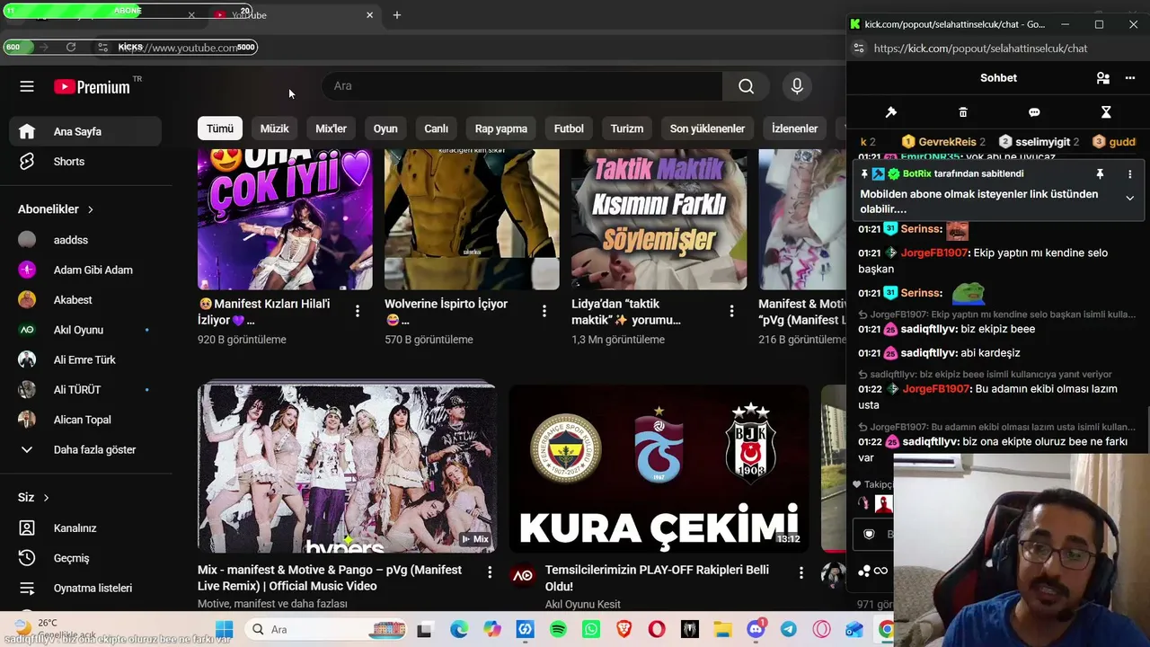The height and width of the screenshot is (647, 1150).
Task: Open Temsilcilerimizin PLAY-OFF Rakipleri video title
Action: (657, 578)
